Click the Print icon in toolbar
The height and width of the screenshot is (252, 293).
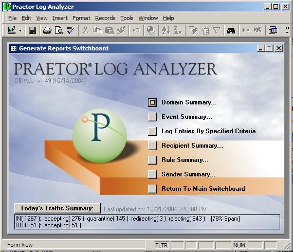(x=47, y=30)
